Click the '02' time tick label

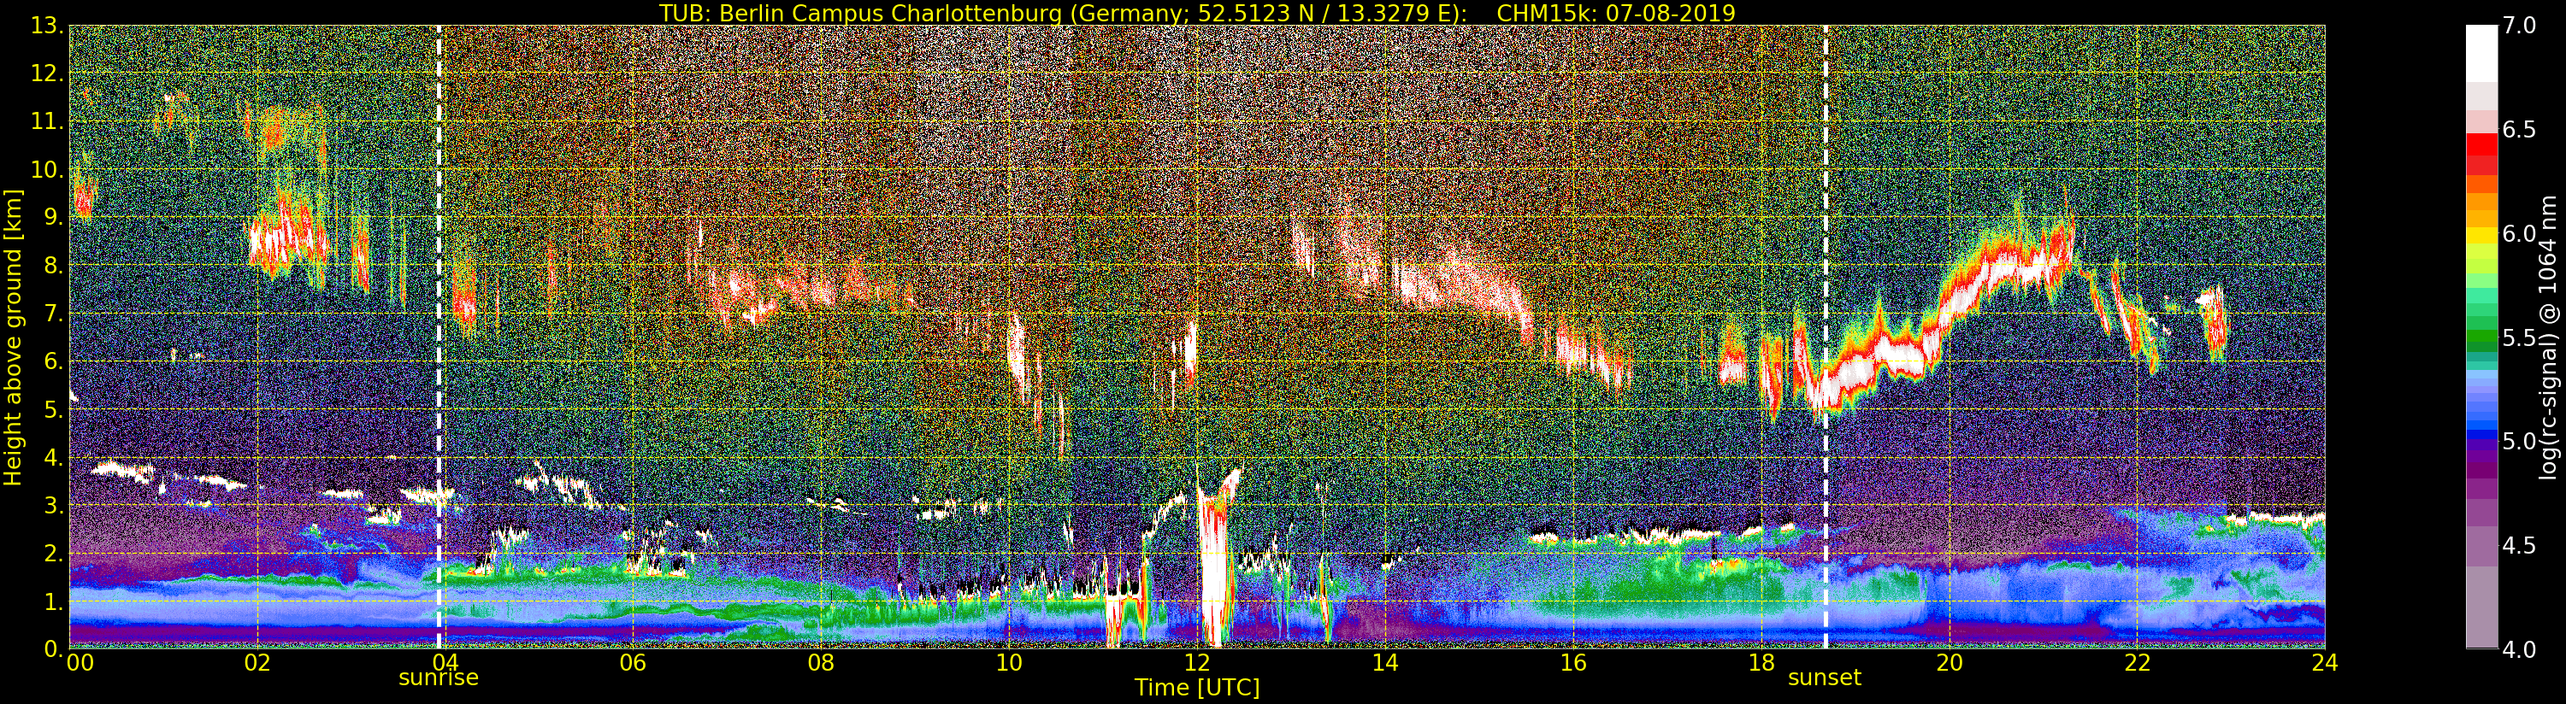(x=257, y=662)
